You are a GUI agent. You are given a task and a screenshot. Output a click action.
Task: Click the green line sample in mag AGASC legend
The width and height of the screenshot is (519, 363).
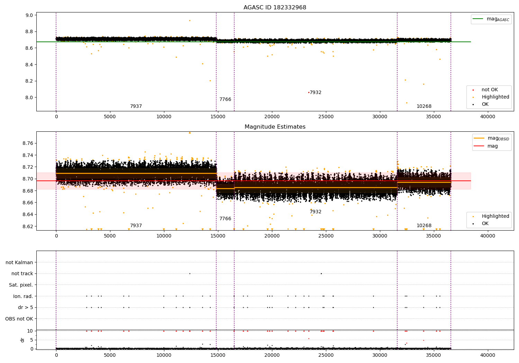[x=478, y=19]
